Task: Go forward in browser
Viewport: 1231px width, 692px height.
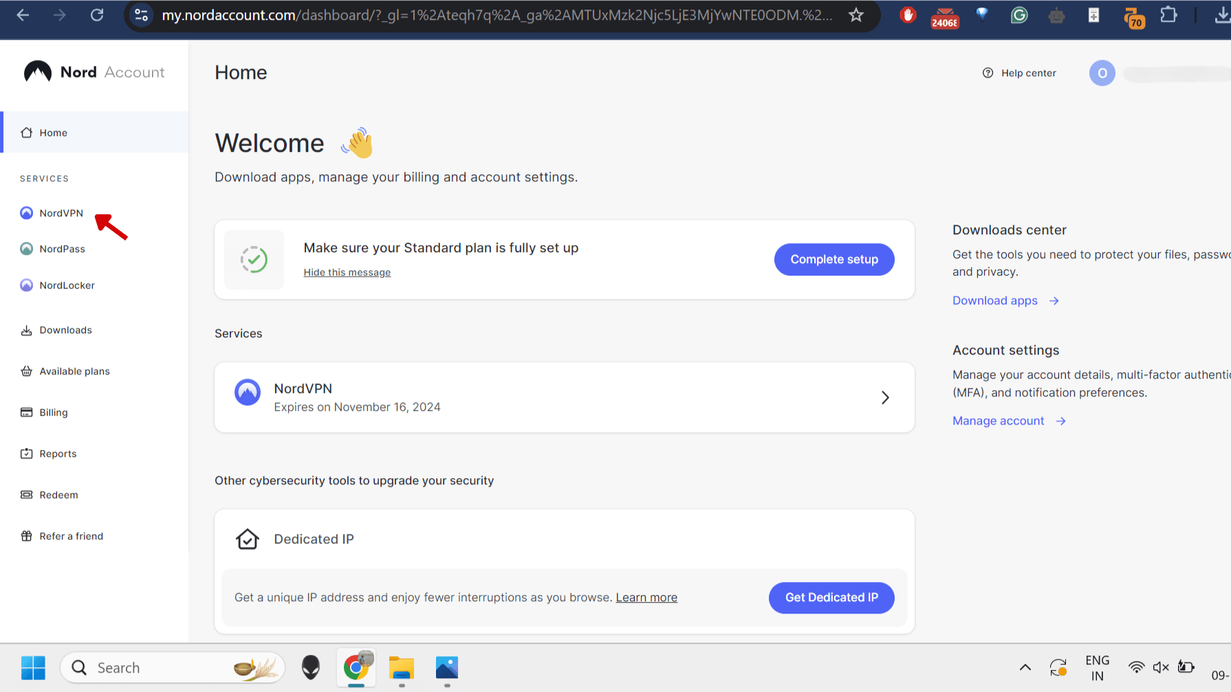Action: point(60,15)
